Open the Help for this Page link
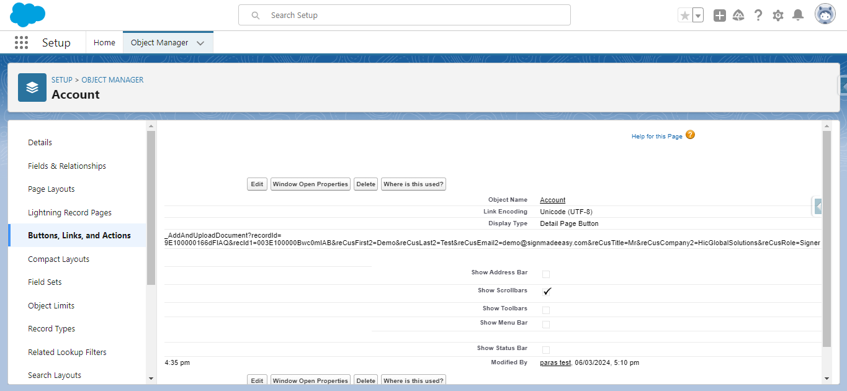847x391 pixels. point(657,137)
